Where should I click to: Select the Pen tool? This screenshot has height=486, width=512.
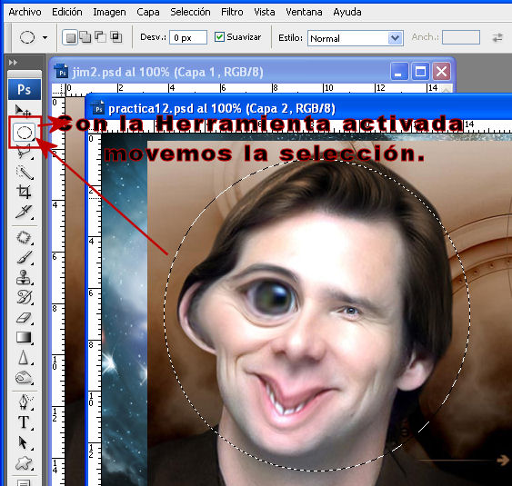[x=25, y=402]
